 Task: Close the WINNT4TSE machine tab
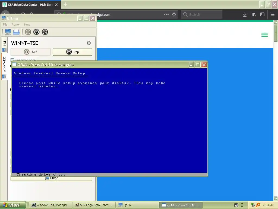tap(89, 43)
